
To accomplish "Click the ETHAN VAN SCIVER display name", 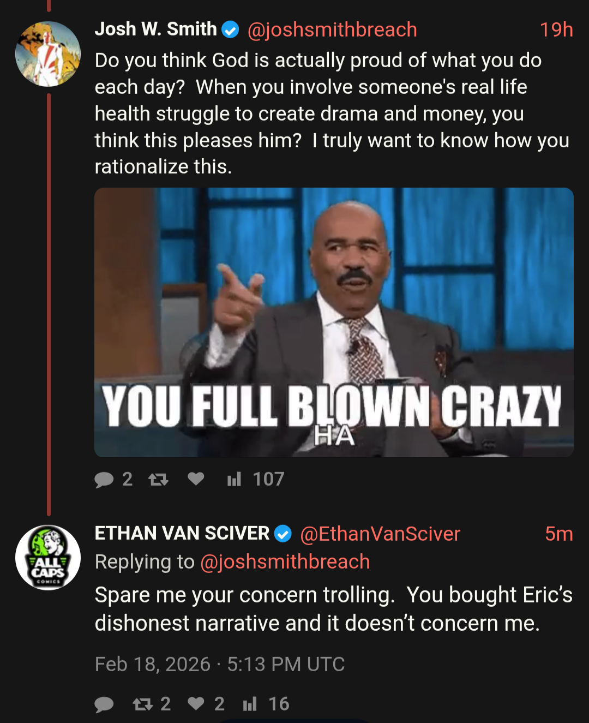I will [x=182, y=533].
